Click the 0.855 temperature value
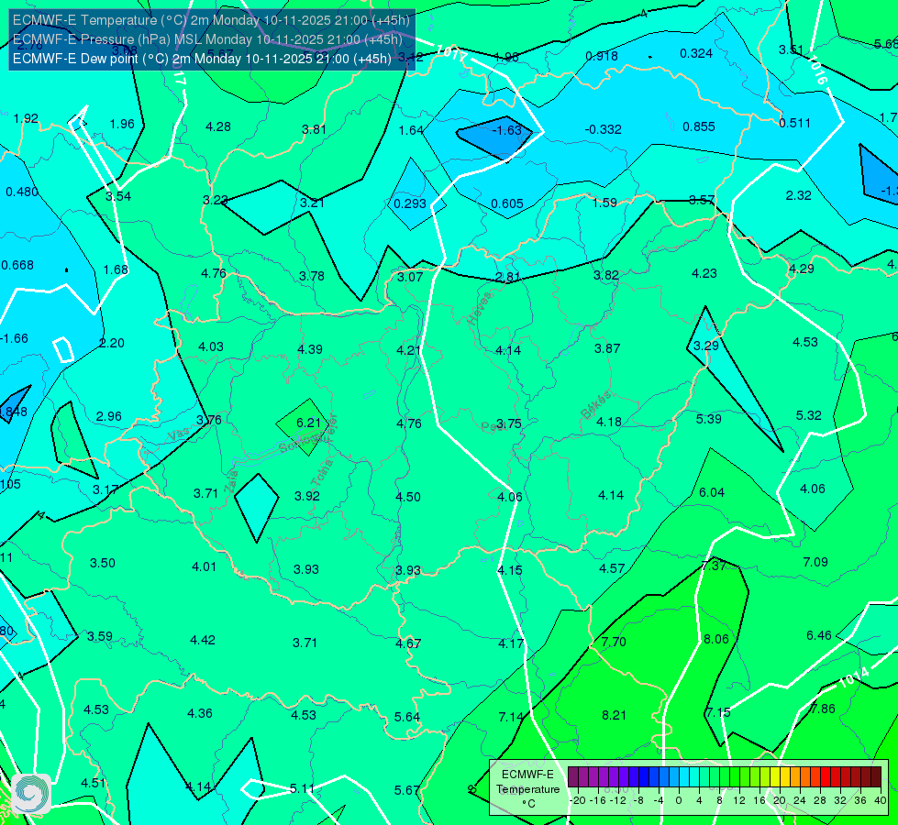 (699, 126)
